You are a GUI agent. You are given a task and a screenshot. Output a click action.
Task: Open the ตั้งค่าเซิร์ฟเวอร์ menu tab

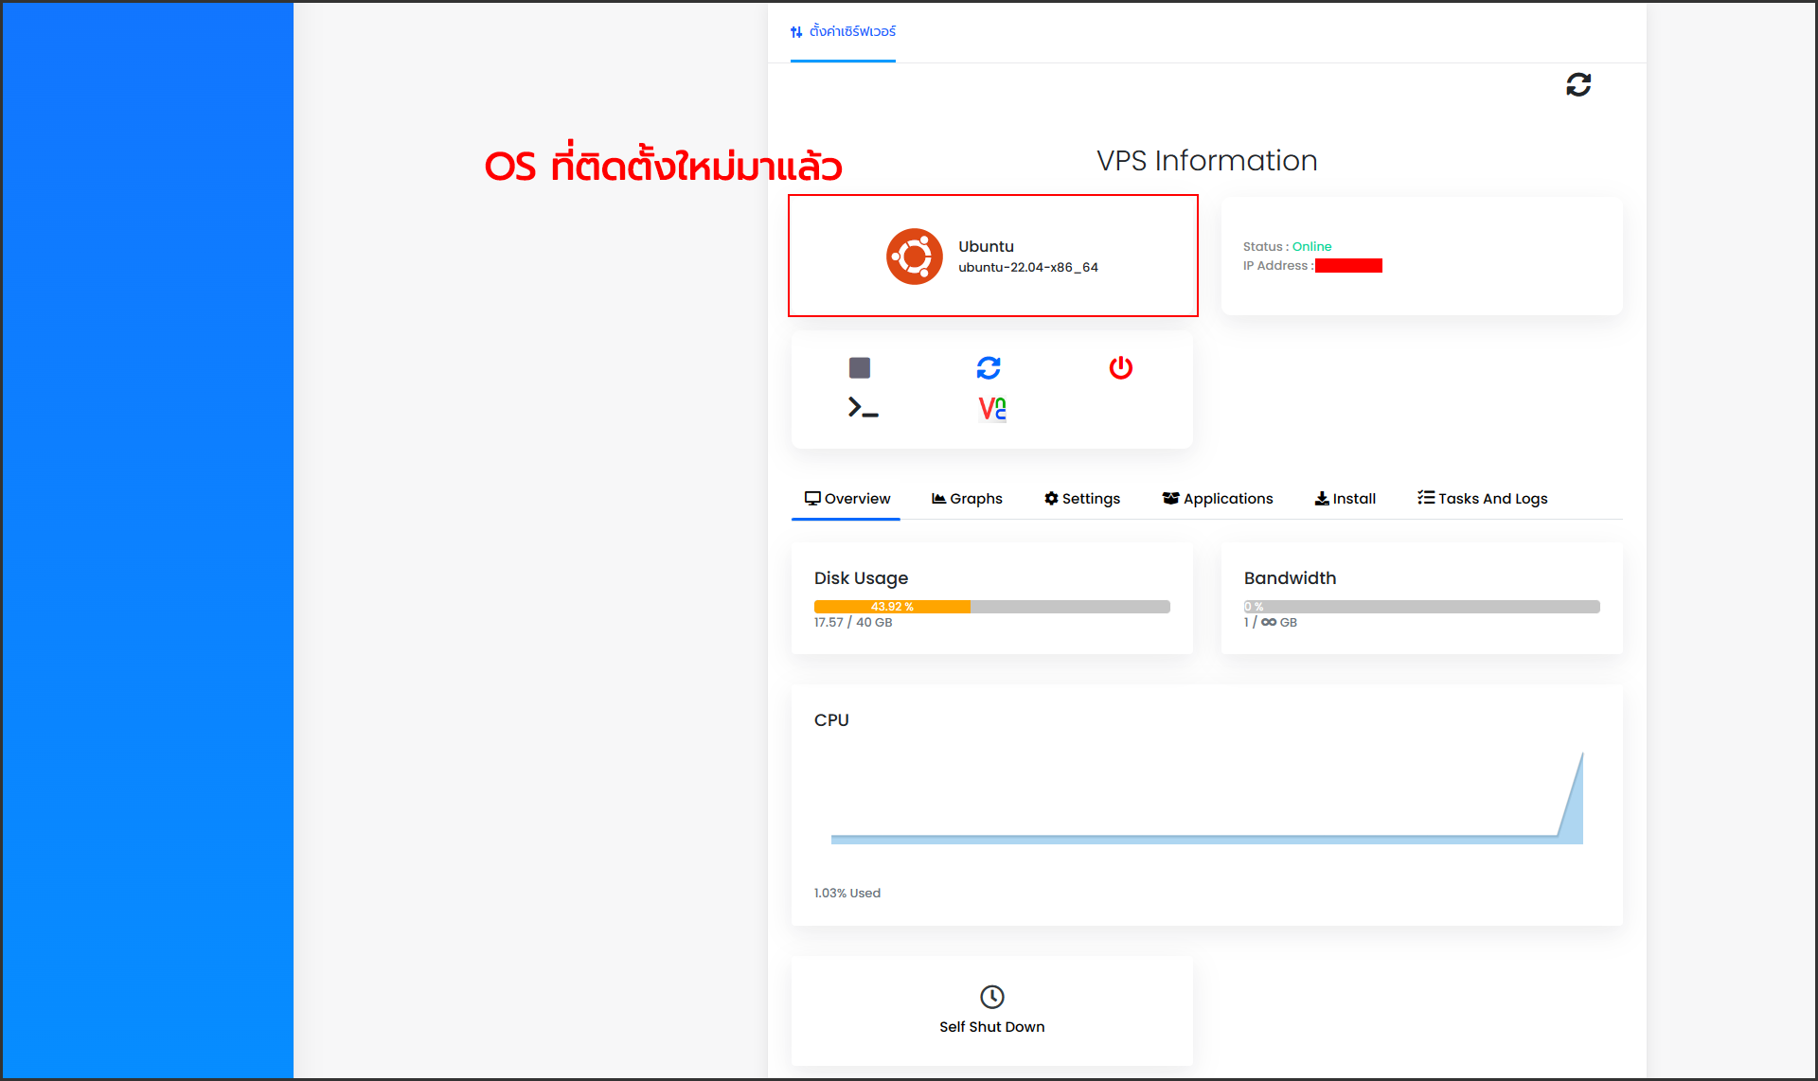(x=843, y=31)
